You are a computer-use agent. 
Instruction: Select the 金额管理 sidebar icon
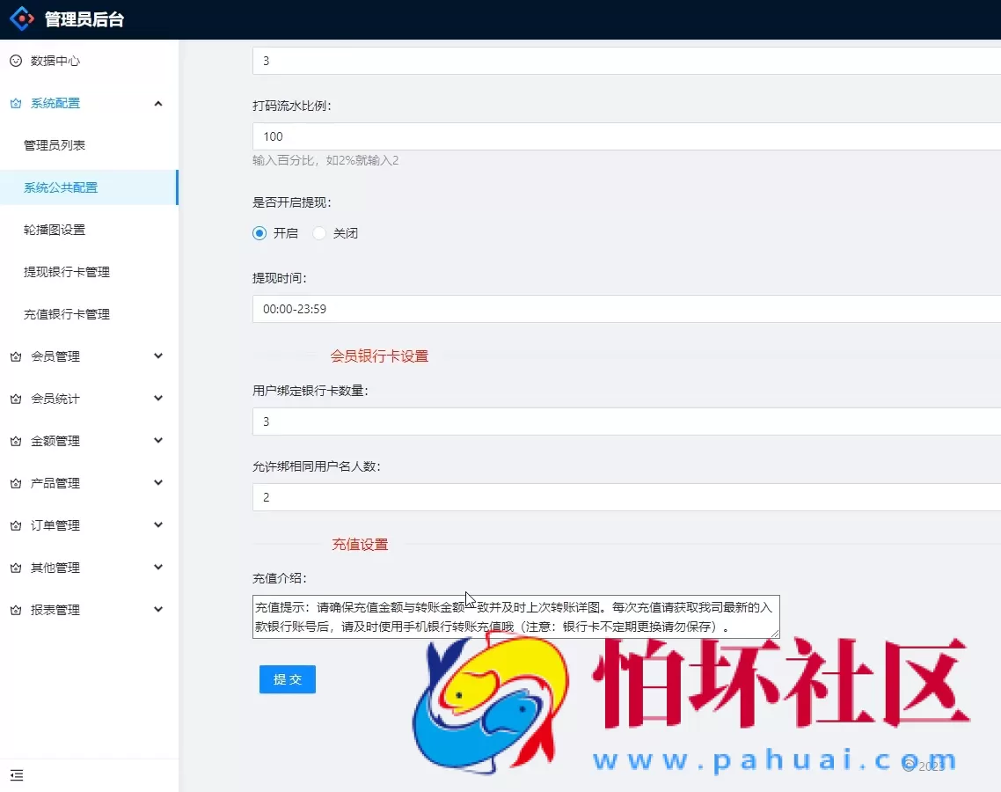point(15,441)
